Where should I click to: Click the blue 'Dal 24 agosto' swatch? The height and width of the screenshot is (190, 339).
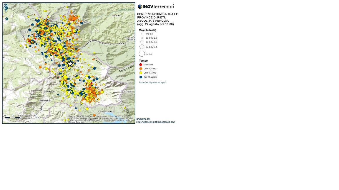point(141,77)
